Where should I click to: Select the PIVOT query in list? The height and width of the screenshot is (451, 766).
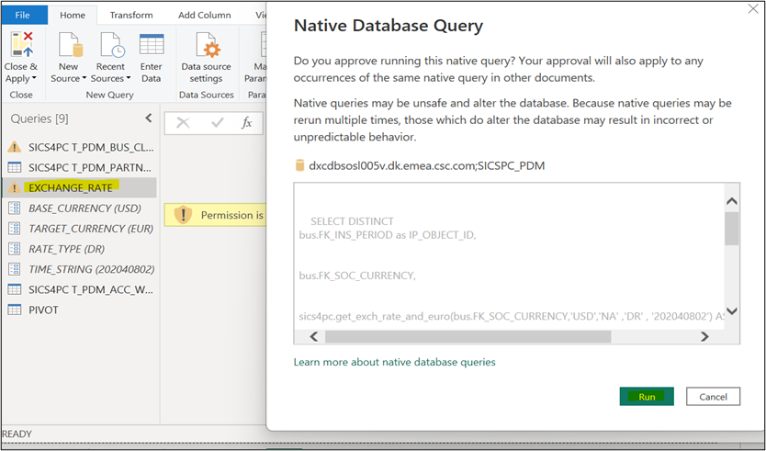44,310
